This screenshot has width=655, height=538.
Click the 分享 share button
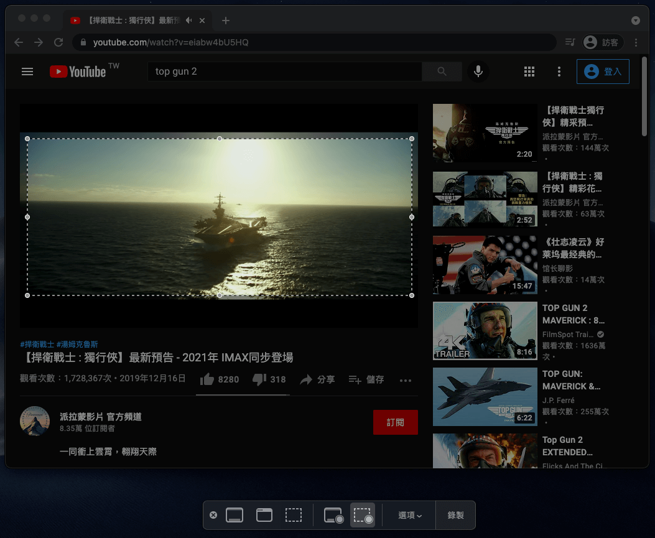(317, 379)
